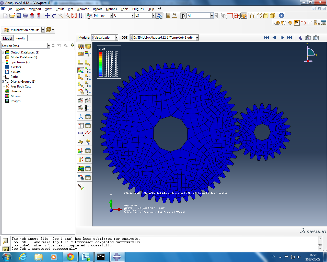Expand the Output Databases tree node
This screenshot has width=327, height=262.
(3, 52)
